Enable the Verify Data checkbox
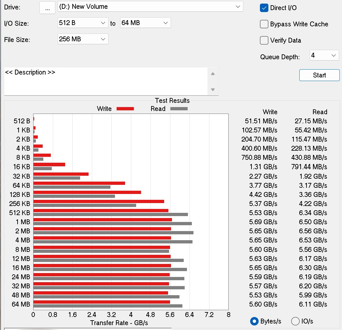This screenshot has width=342, height=330. pyautogui.click(x=264, y=40)
